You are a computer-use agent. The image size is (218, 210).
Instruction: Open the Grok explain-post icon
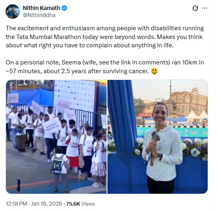pos(195,8)
